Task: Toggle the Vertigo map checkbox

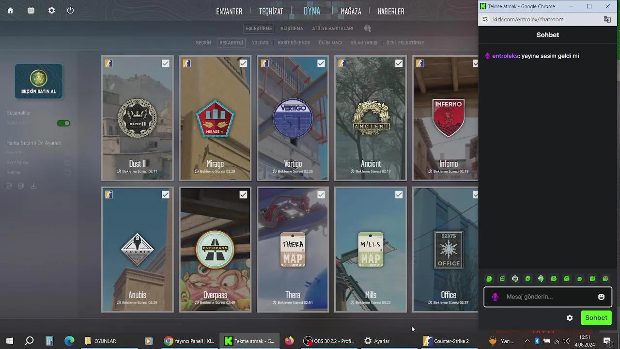Action: coord(321,63)
